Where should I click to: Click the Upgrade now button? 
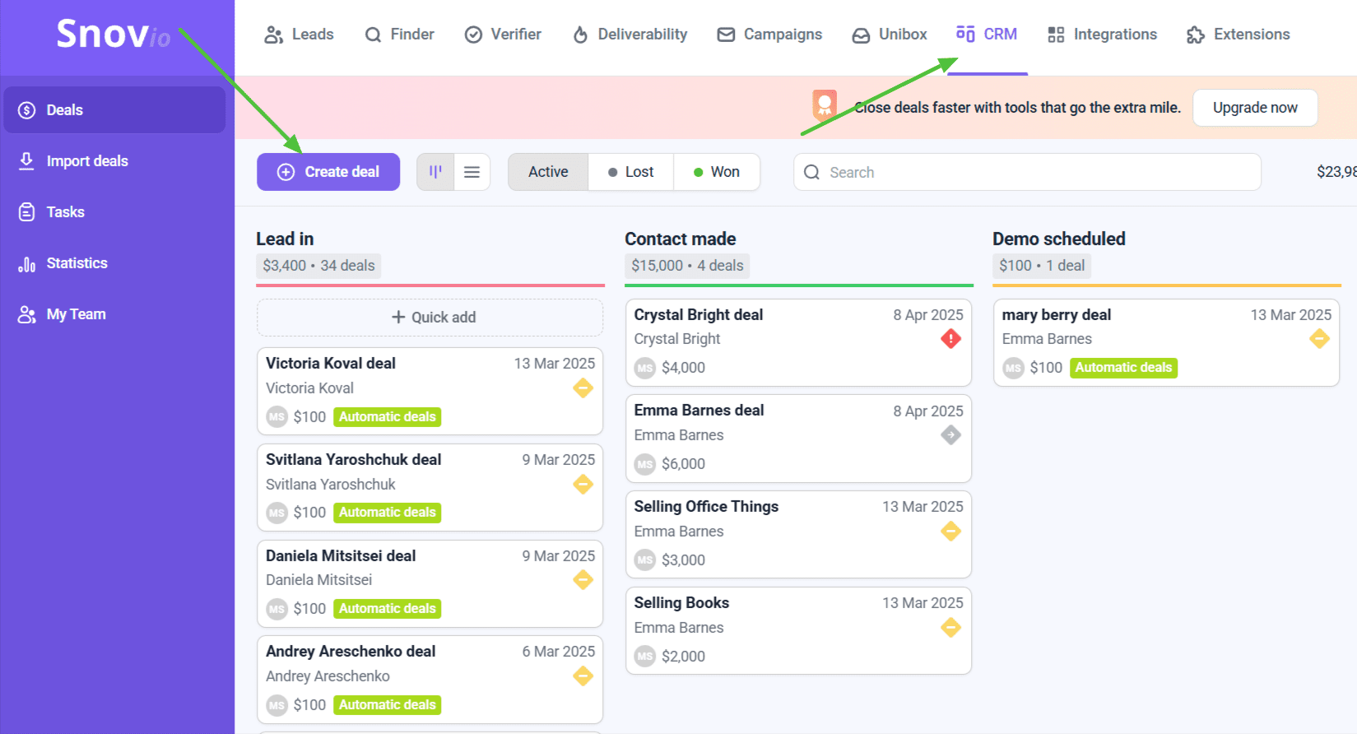pyautogui.click(x=1255, y=108)
